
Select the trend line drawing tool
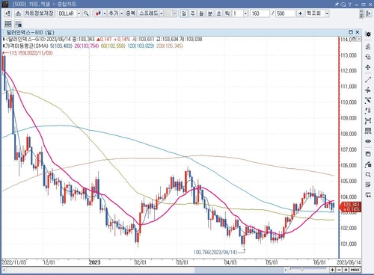[368, 80]
